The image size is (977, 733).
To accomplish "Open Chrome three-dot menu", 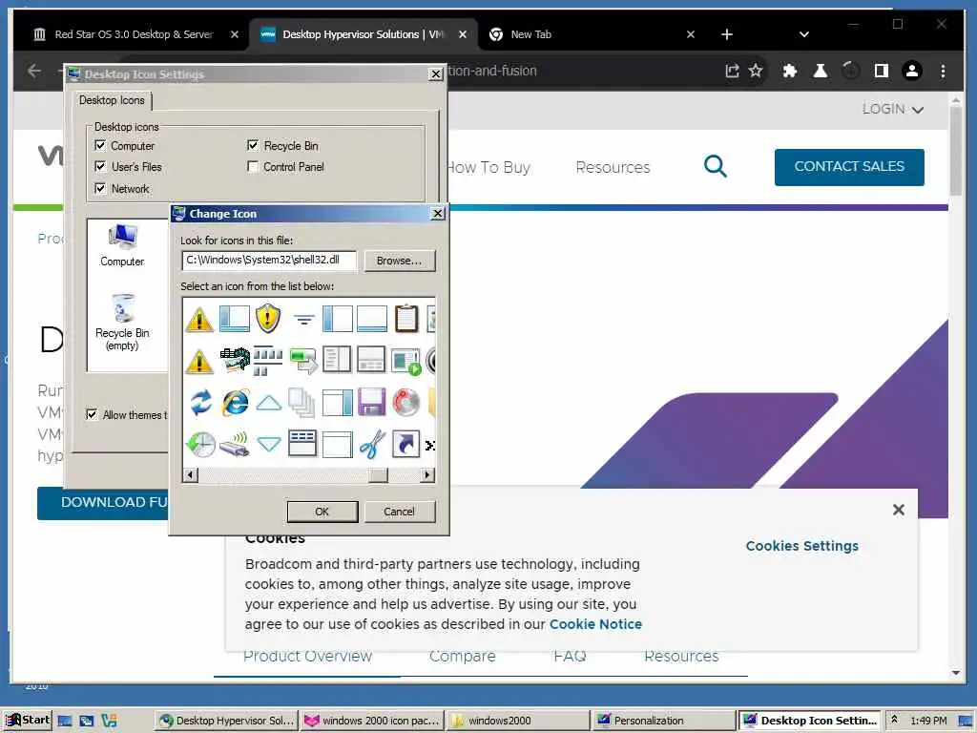I will [x=943, y=71].
